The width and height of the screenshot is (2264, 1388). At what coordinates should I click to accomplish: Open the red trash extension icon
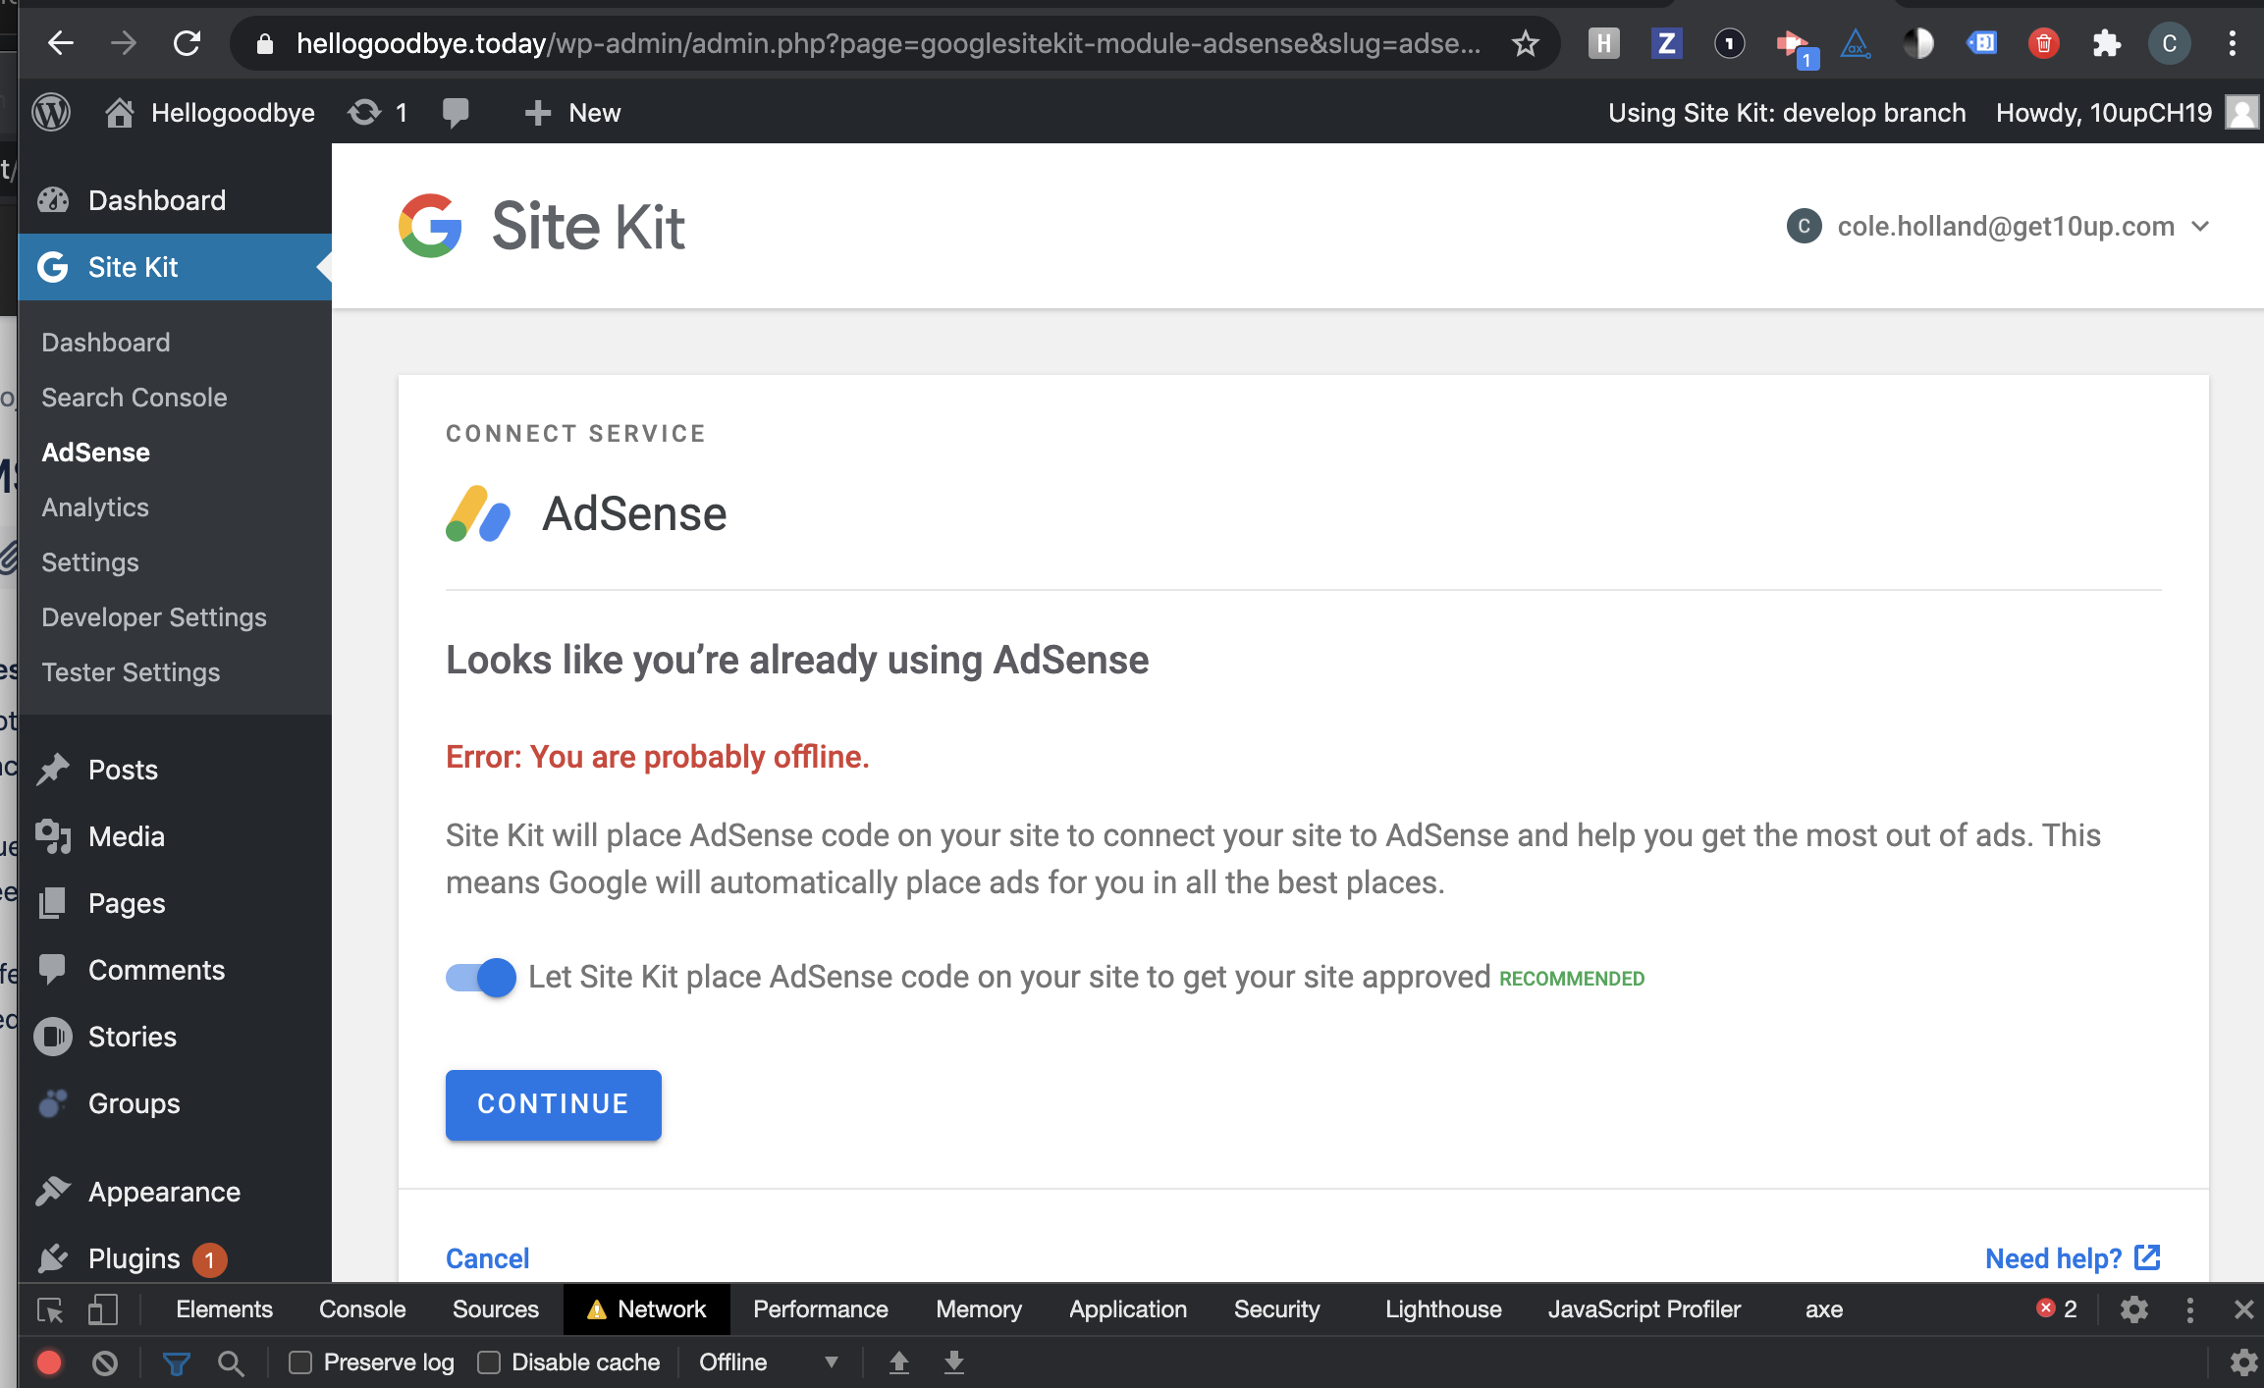pyautogui.click(x=2043, y=43)
